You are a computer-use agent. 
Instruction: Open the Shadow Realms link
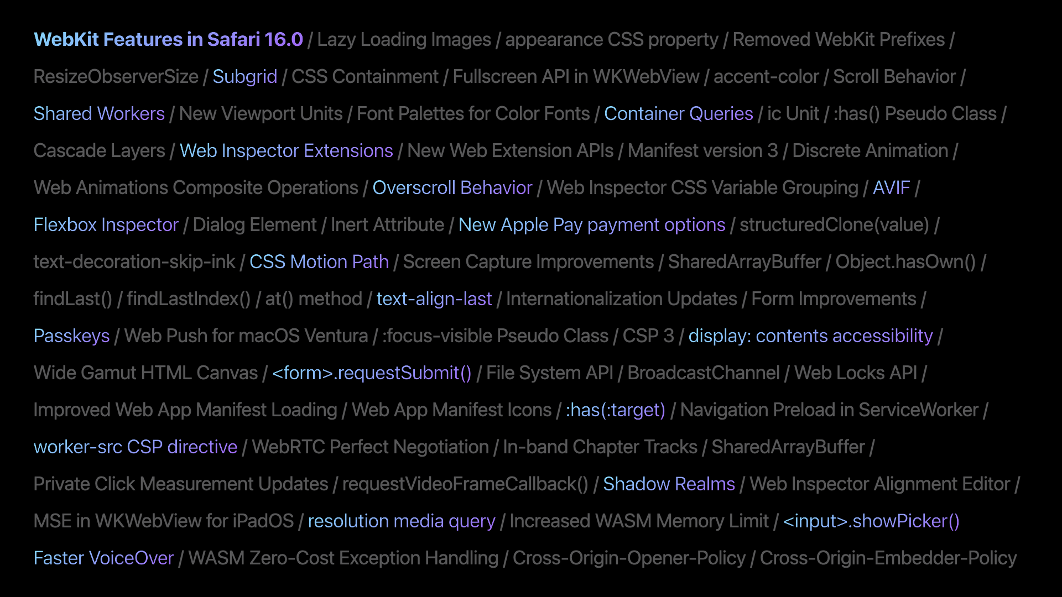point(668,484)
